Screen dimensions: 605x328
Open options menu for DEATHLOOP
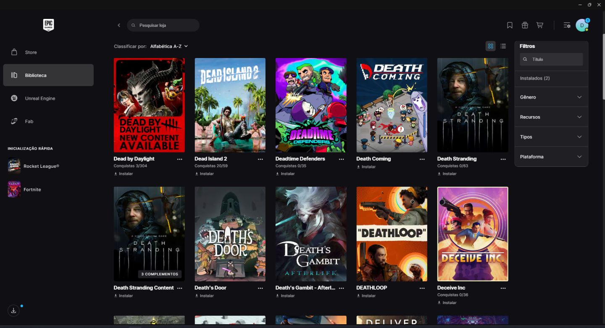pos(422,288)
